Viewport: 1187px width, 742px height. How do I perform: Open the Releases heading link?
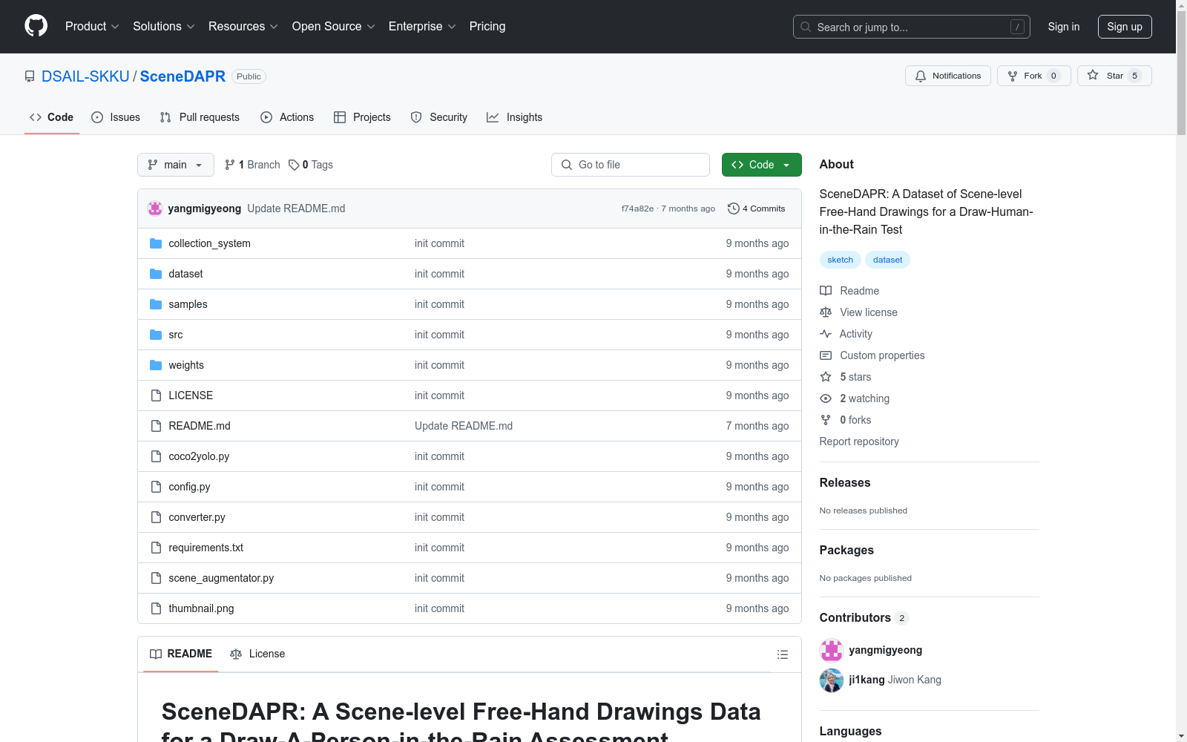(845, 482)
